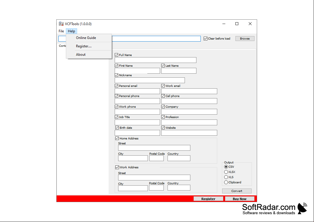Click the Personal email input field
This screenshot has height=222, width=314.
coord(137,91)
